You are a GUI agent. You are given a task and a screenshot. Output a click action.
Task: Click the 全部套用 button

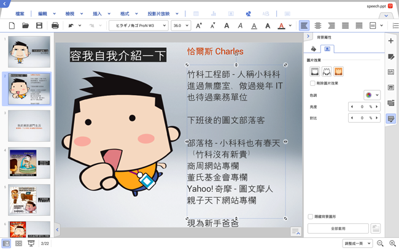(x=338, y=228)
